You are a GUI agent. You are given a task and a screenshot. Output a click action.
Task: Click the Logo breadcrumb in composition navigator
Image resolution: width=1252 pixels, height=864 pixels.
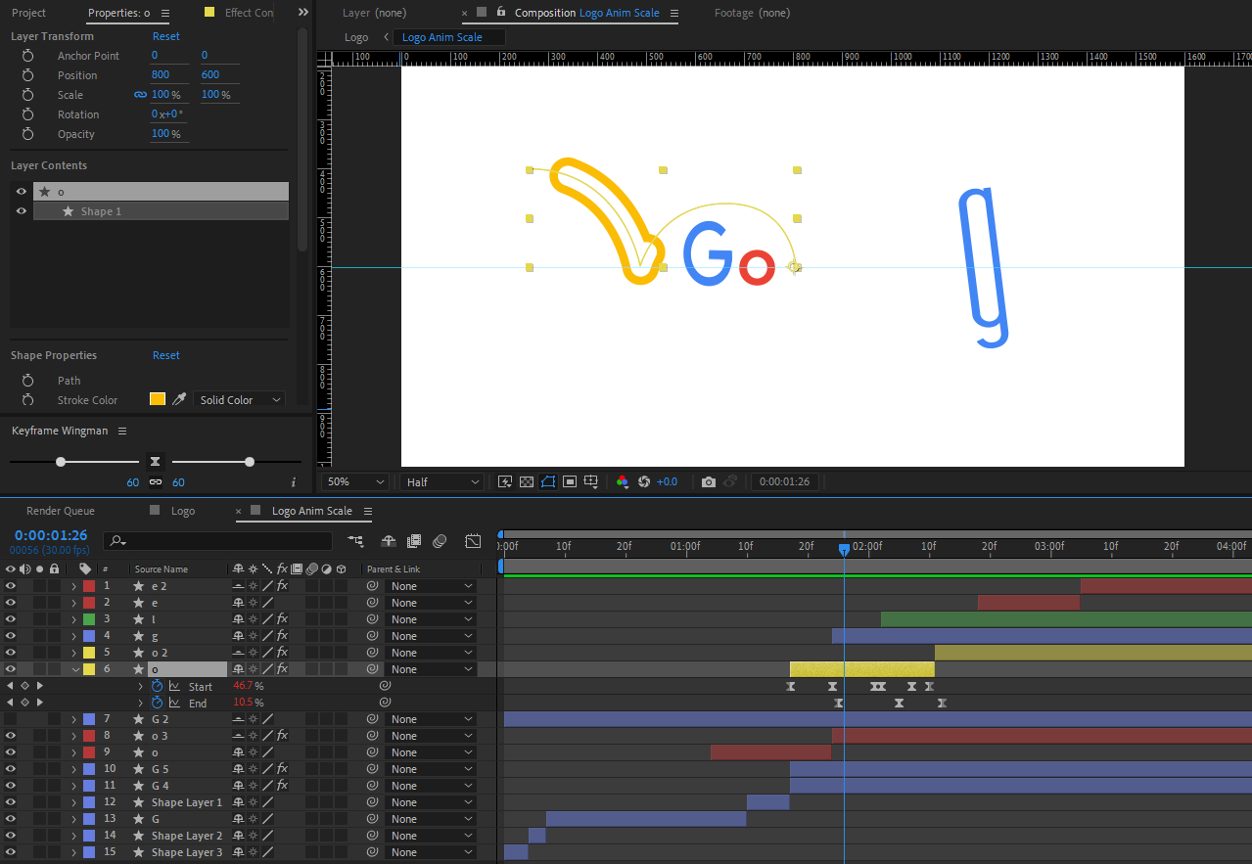356,37
